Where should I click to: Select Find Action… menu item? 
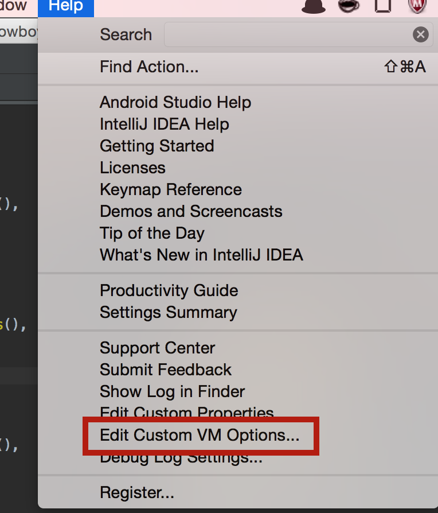click(x=237, y=67)
